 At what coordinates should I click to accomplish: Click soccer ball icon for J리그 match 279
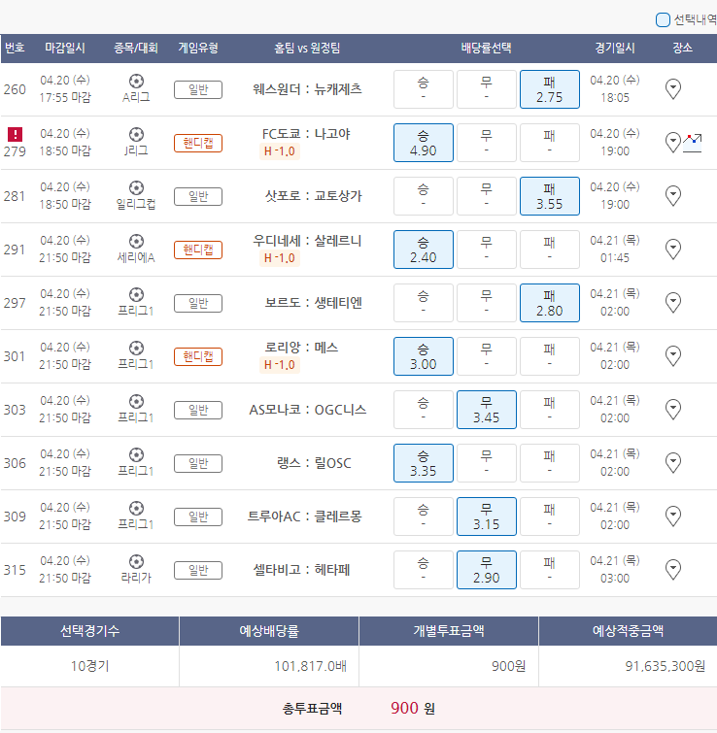tap(136, 135)
